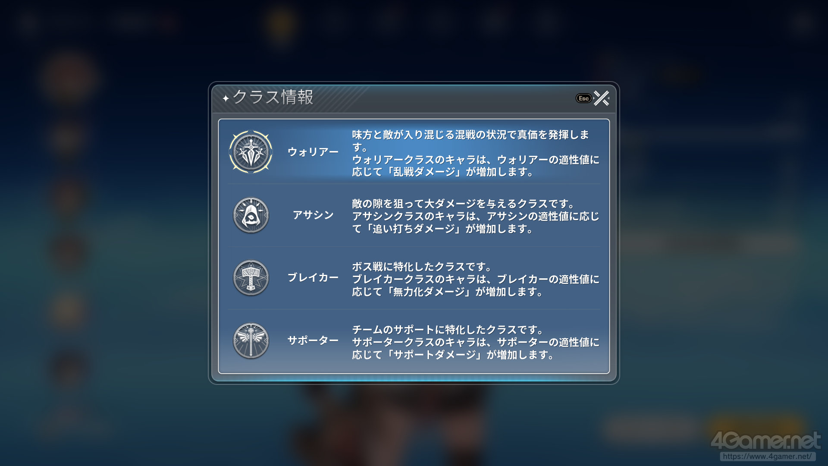Click the Breaker description about 無力化ダメージ
The image size is (828, 466).
[476, 279]
